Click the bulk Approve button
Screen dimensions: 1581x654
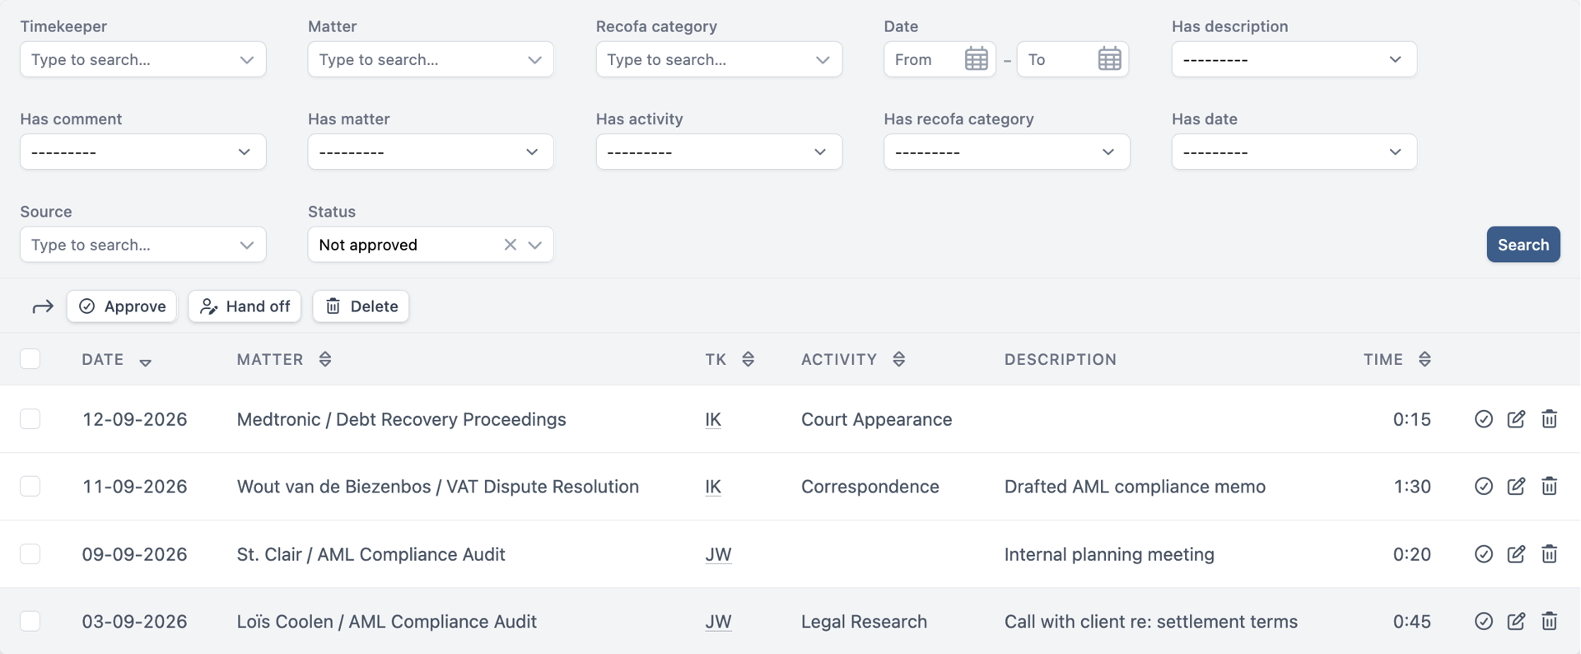pos(122,306)
